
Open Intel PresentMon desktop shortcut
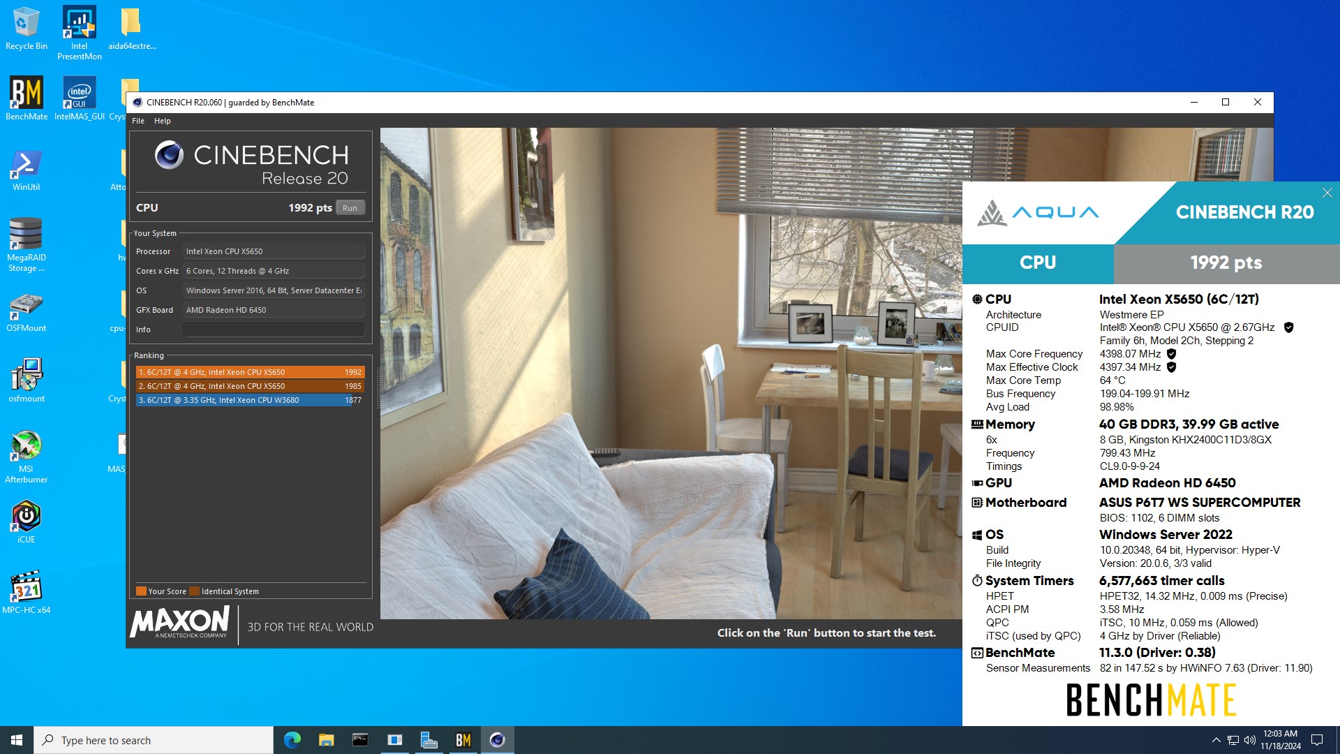coord(79,33)
